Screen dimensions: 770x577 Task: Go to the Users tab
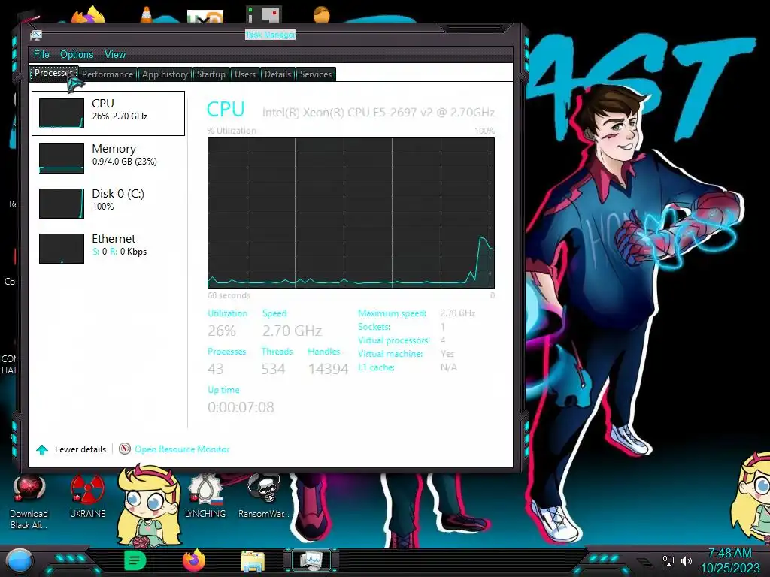tap(245, 74)
